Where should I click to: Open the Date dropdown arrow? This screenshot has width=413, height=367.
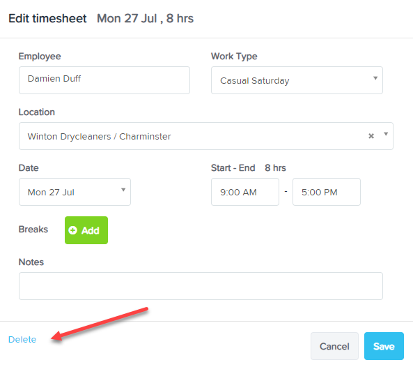pos(123,190)
